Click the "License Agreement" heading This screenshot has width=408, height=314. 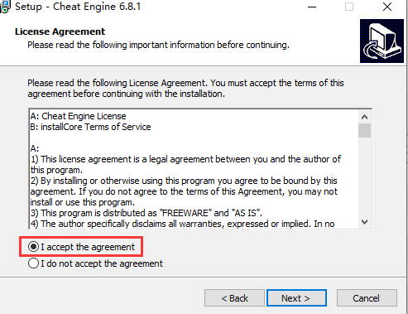[60, 31]
